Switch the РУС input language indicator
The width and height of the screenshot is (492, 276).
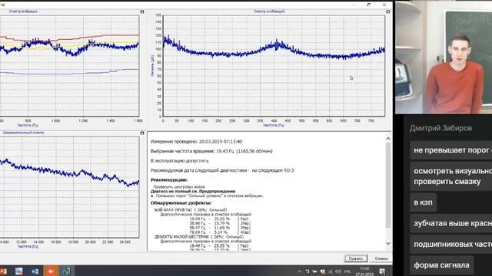[x=347, y=271]
